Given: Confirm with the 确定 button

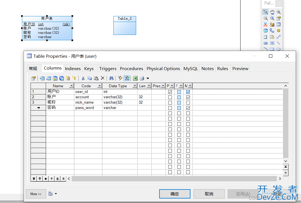Looking at the screenshot, I should pyautogui.click(x=175, y=194).
